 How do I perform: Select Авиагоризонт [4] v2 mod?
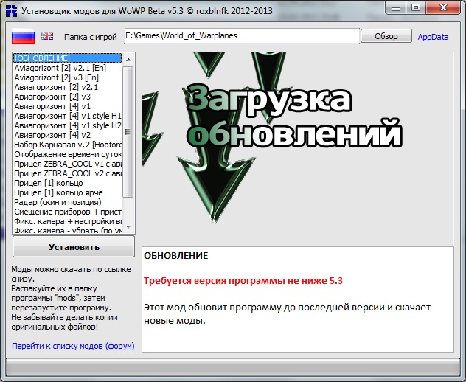(x=67, y=135)
